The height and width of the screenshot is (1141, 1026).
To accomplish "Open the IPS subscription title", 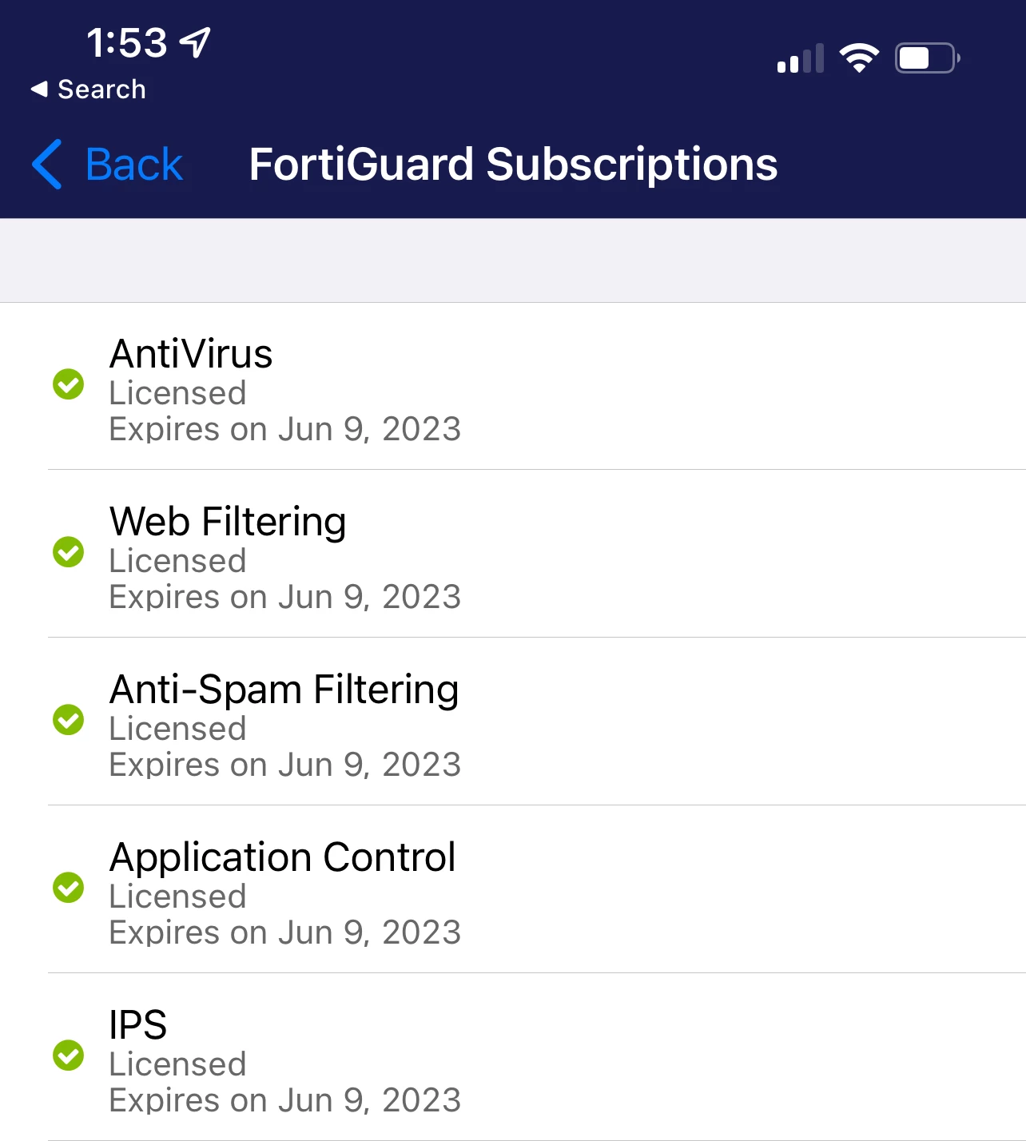I will [138, 1024].
